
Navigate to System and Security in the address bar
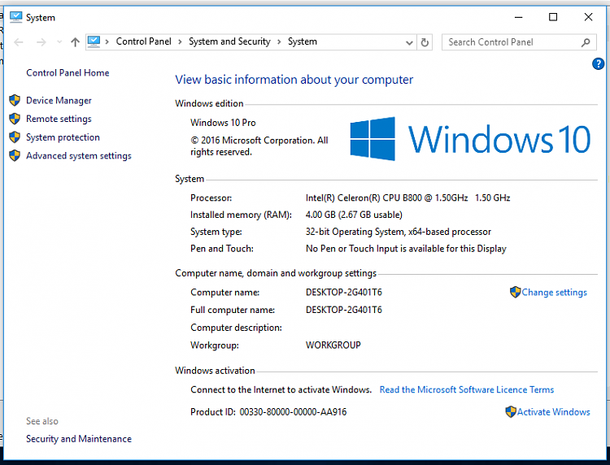(x=229, y=41)
